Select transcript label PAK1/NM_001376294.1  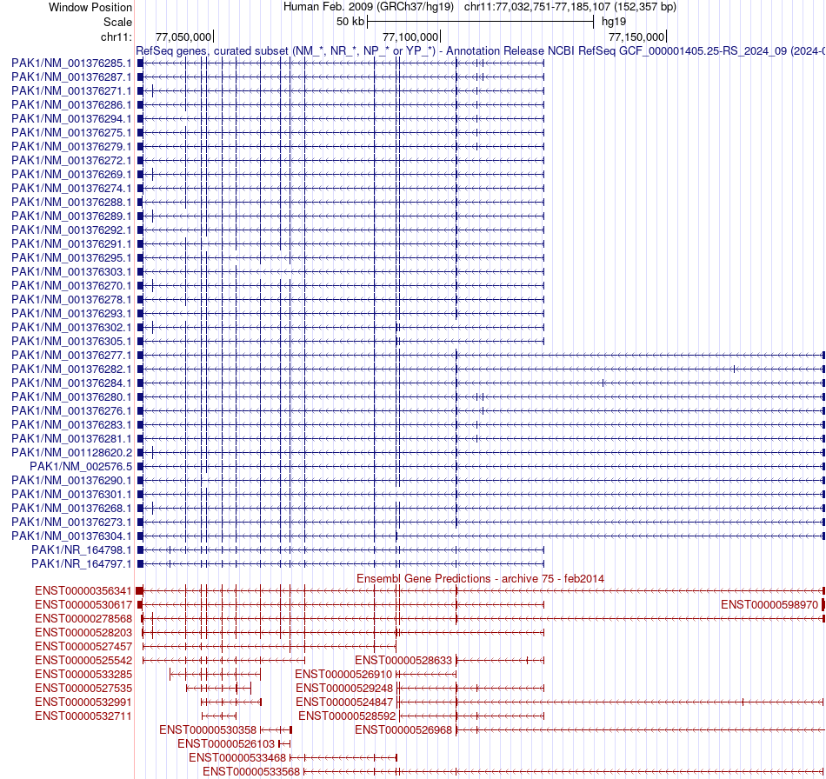[71, 118]
